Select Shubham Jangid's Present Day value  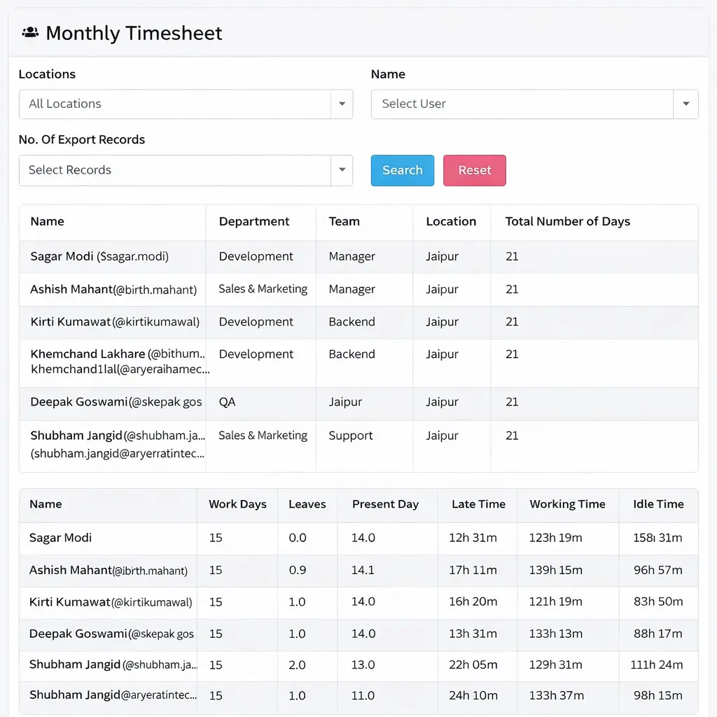362,664
